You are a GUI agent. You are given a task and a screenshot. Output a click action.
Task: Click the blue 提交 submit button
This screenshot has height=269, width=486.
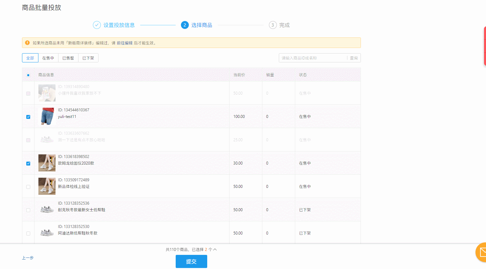pos(191,261)
